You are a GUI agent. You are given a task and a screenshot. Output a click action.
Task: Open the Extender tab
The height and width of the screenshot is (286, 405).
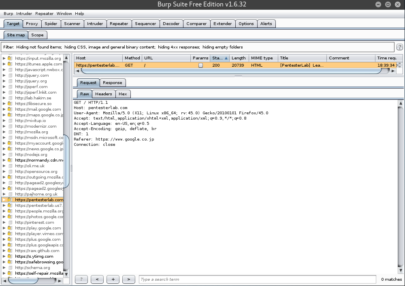point(222,24)
